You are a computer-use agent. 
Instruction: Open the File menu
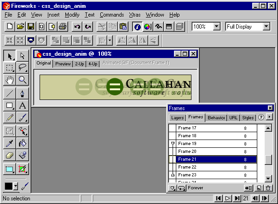(x=8, y=15)
